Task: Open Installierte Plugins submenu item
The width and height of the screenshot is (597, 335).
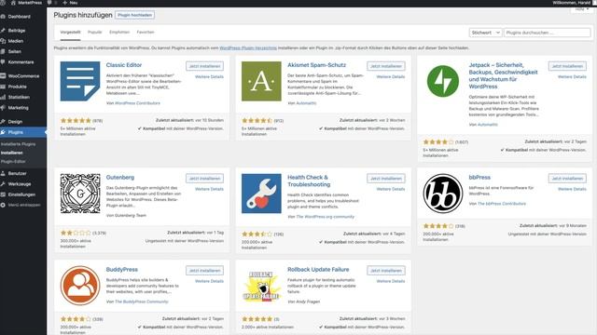Action: (18, 144)
